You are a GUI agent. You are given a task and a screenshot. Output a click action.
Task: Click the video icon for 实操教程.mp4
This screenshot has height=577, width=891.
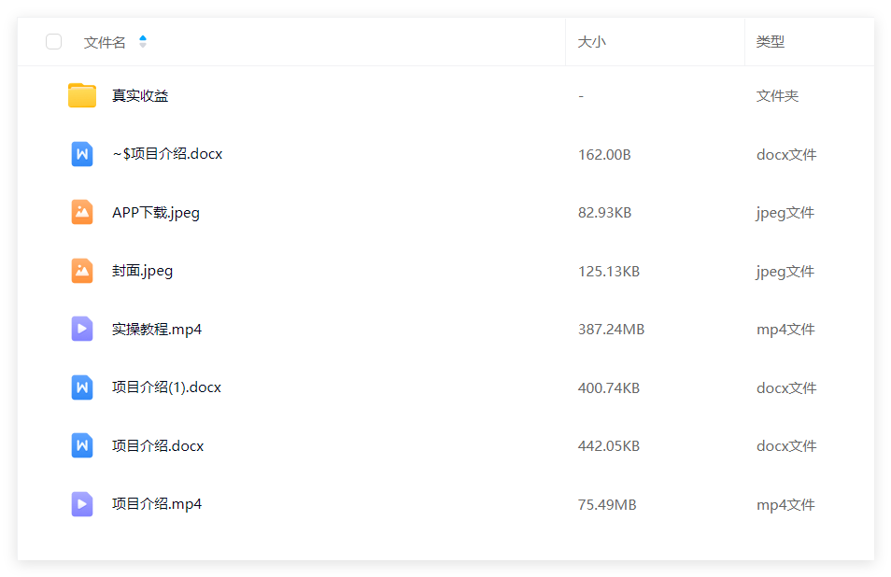pyautogui.click(x=82, y=329)
